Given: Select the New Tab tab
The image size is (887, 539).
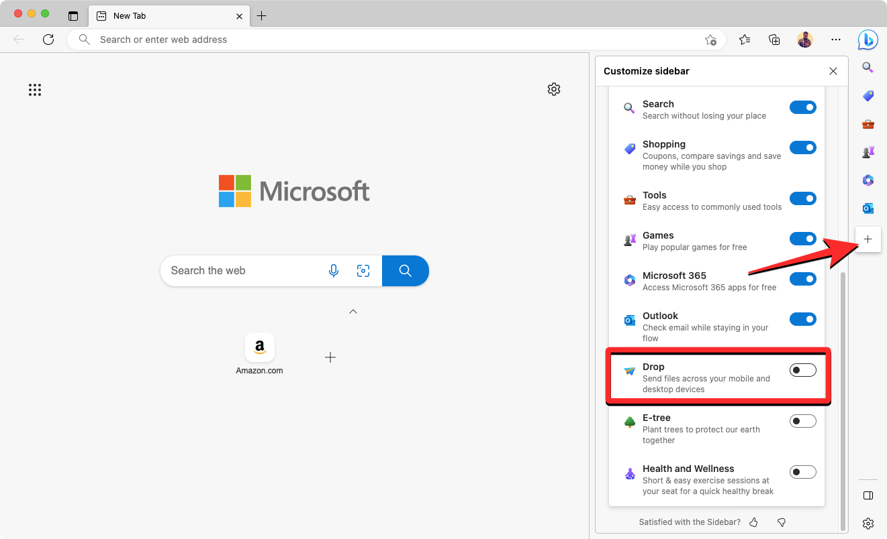Looking at the screenshot, I should [161, 16].
